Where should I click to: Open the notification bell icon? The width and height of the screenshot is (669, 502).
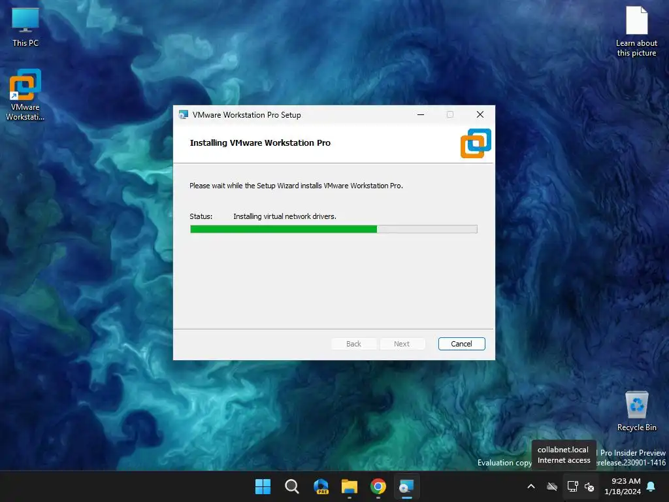(x=651, y=486)
